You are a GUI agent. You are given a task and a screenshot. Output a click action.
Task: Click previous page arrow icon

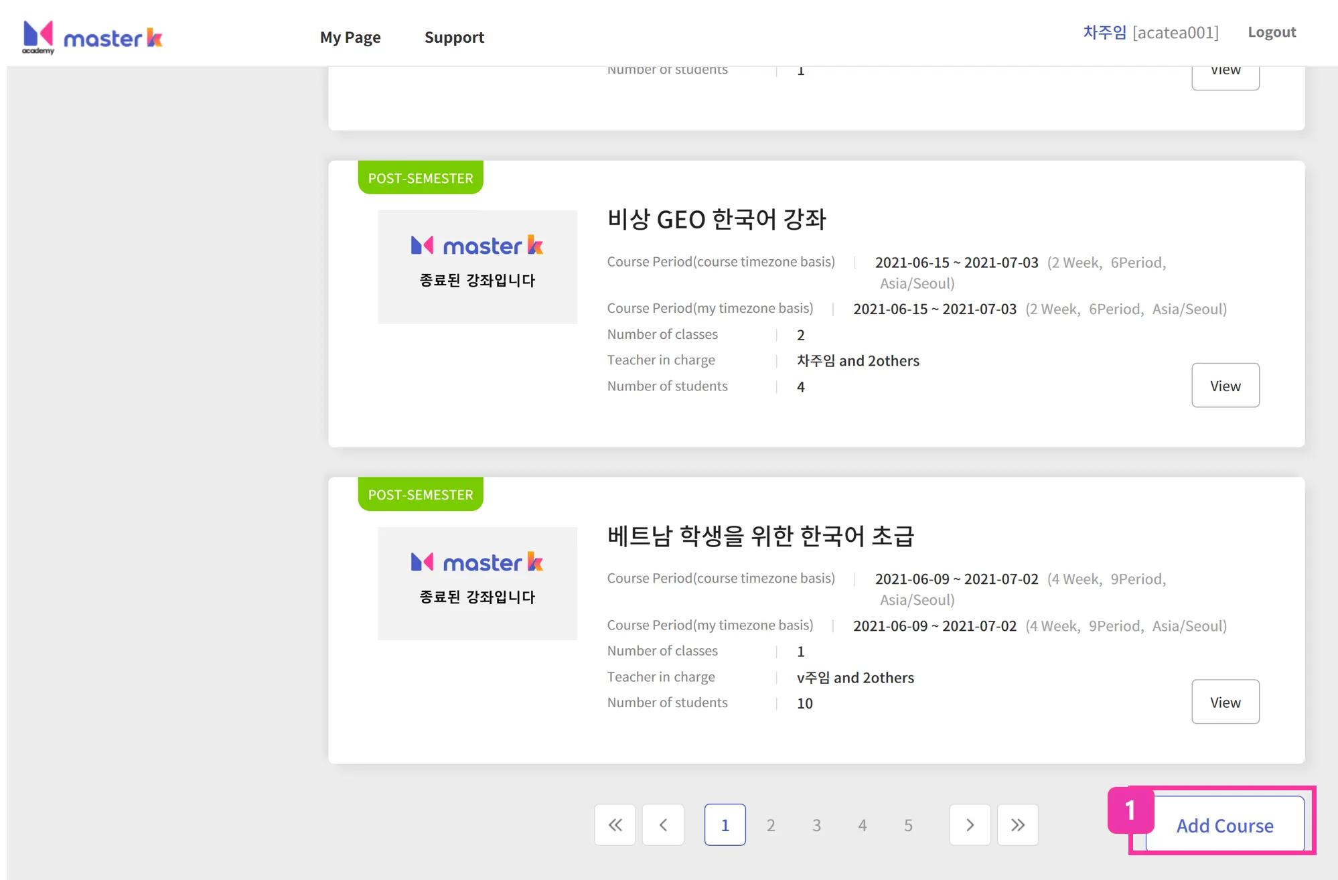pyautogui.click(x=663, y=824)
